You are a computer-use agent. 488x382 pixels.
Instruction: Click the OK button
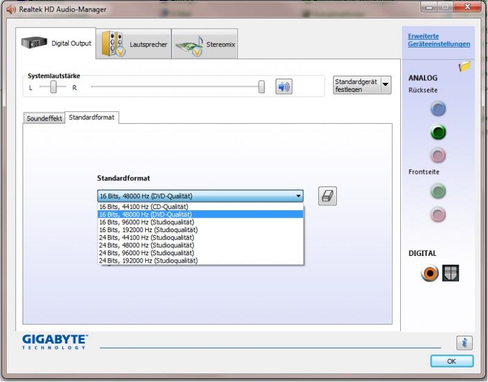click(452, 361)
